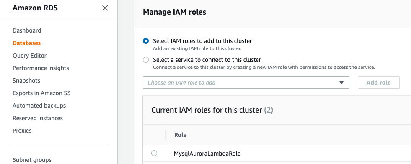Open the Dashboard page

(27, 30)
